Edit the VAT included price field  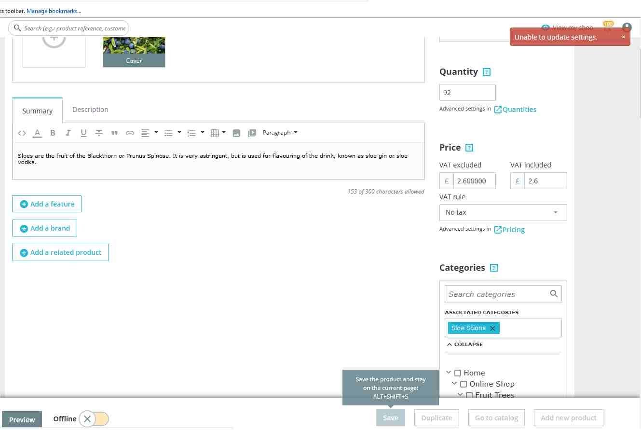[546, 181]
